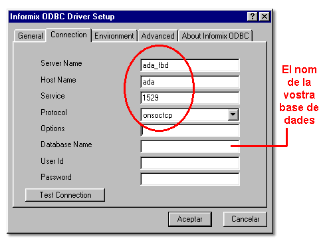Click the Service field containing 1529
This screenshot has height=245, width=325.
[190, 98]
